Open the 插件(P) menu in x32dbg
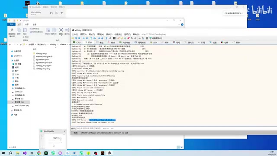 tap(109, 34)
